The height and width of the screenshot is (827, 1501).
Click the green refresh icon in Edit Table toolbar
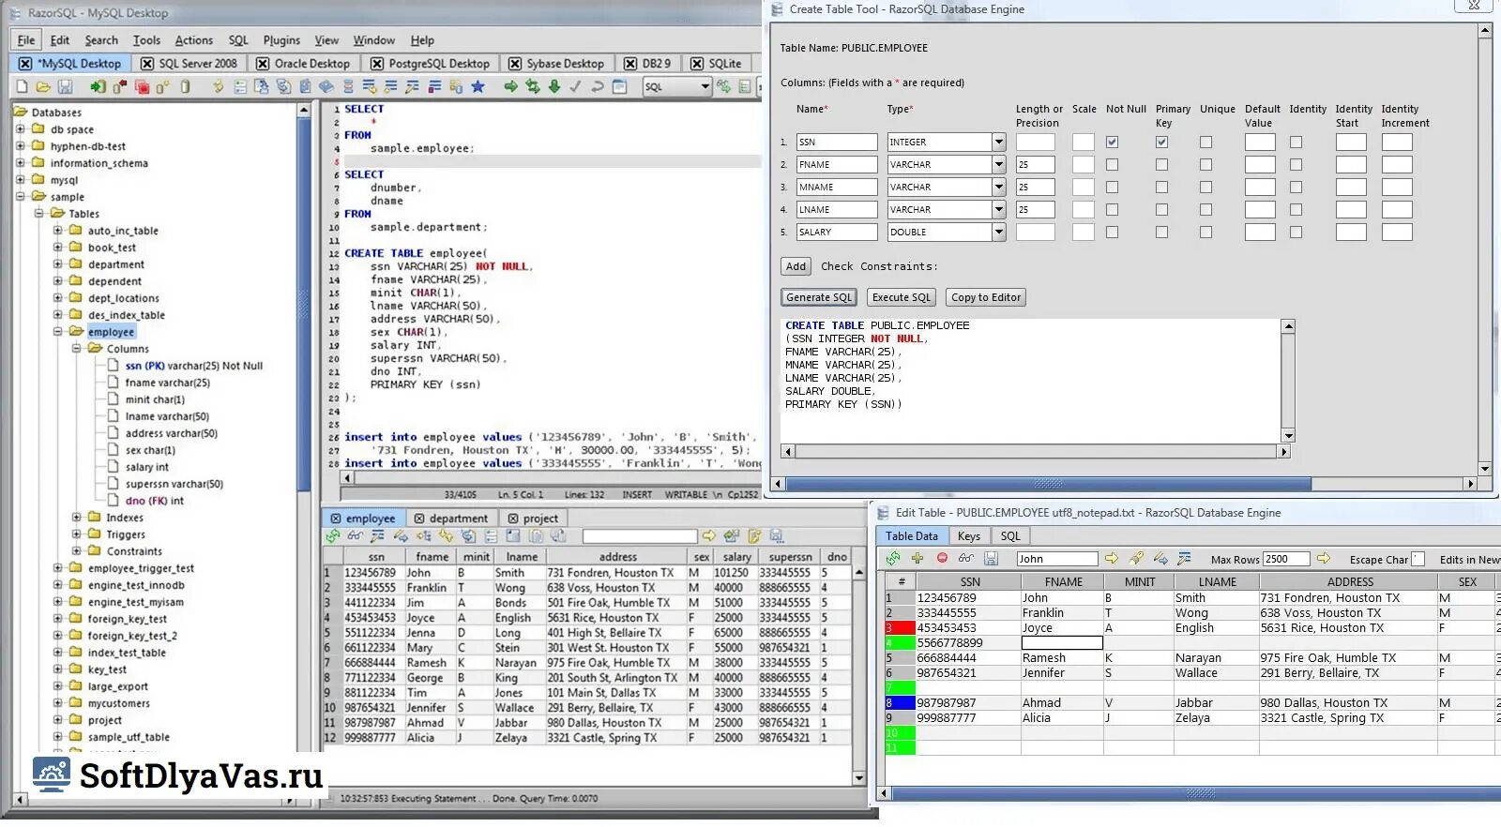click(x=893, y=558)
